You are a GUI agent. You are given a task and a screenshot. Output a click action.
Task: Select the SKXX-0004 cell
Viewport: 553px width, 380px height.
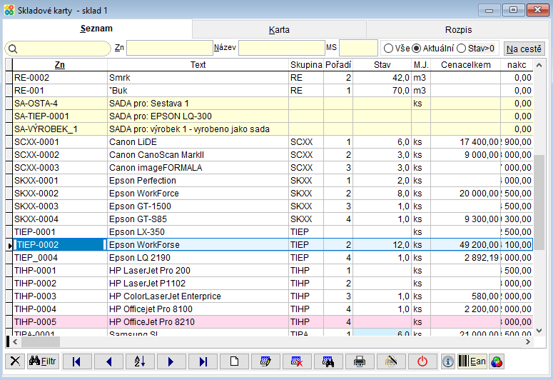[60, 219]
